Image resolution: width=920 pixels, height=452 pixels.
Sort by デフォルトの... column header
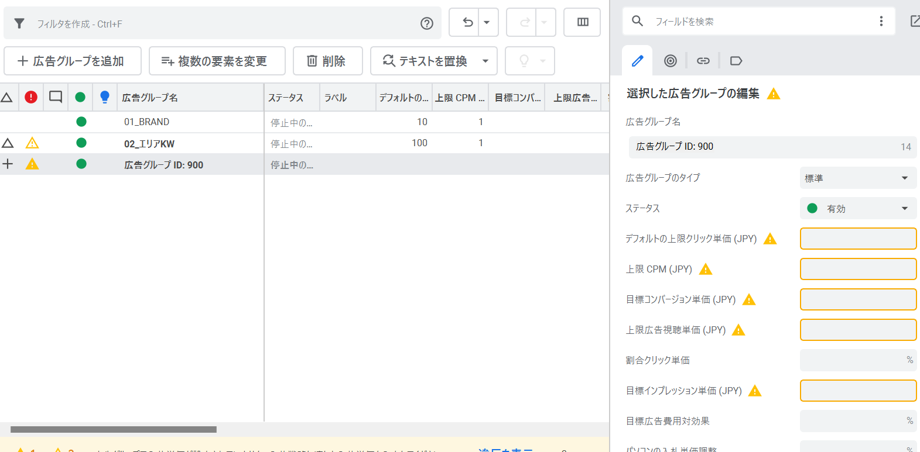click(403, 98)
